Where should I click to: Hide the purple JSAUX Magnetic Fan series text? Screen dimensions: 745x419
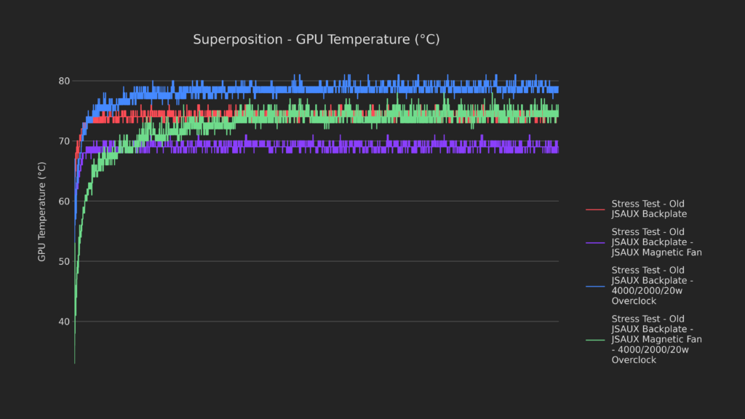pos(656,242)
